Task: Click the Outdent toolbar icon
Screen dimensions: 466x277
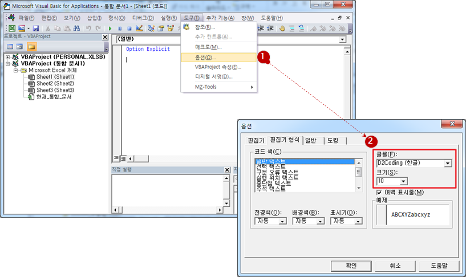Action: tap(270, 28)
